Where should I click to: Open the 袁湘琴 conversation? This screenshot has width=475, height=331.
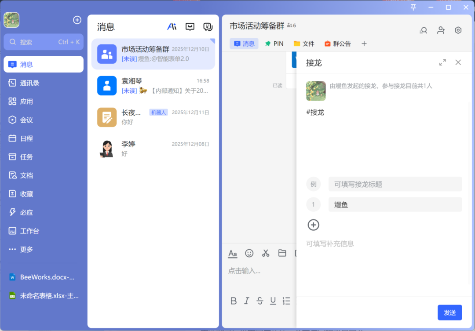(x=153, y=85)
